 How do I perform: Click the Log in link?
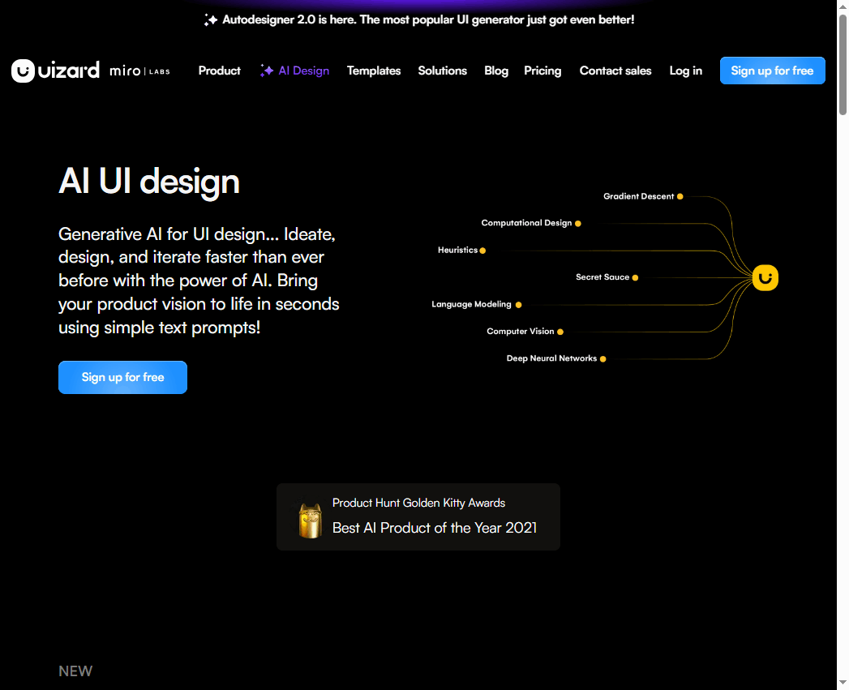pyautogui.click(x=685, y=71)
